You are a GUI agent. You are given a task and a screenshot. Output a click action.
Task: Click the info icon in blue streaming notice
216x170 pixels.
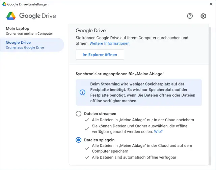[x=82, y=92]
